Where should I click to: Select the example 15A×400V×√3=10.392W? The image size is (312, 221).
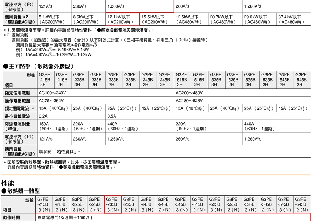point(53,54)
